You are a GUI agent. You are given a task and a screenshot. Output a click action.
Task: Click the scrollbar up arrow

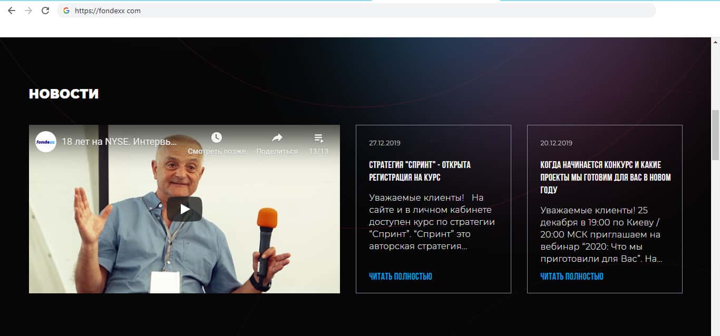point(715,42)
